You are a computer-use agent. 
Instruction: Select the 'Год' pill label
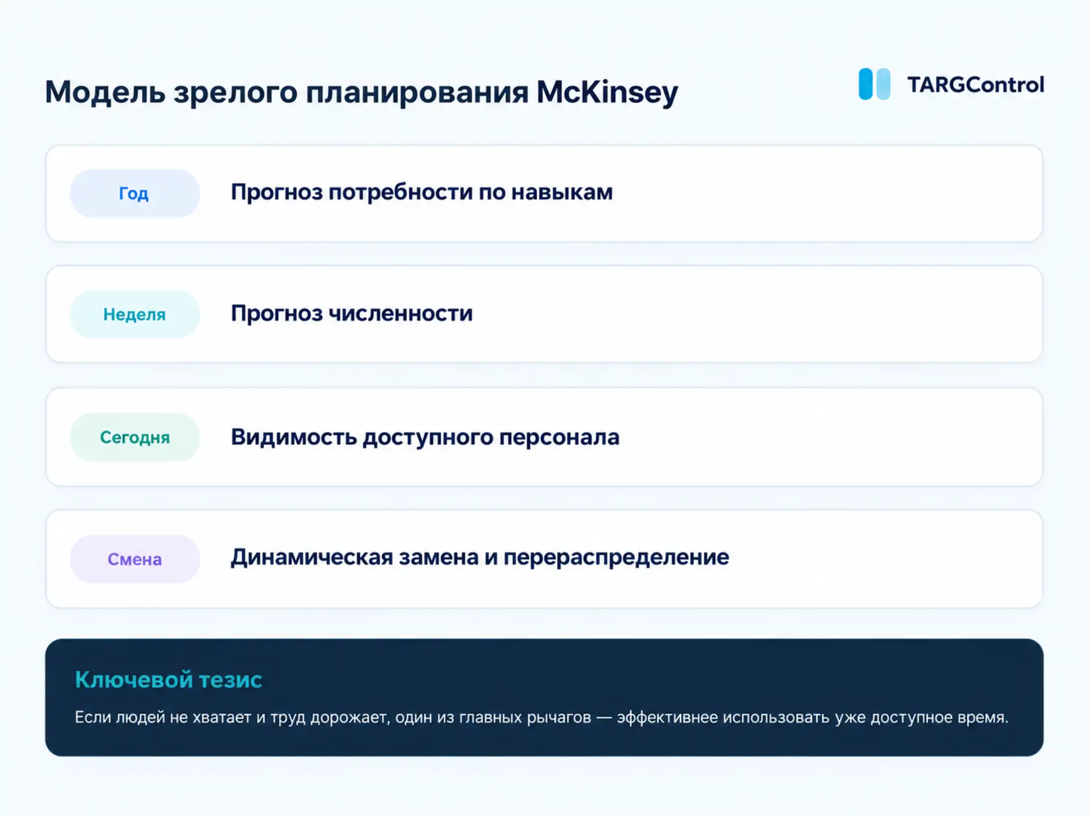point(134,193)
